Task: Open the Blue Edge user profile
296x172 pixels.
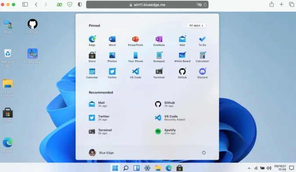Action: click(101, 153)
